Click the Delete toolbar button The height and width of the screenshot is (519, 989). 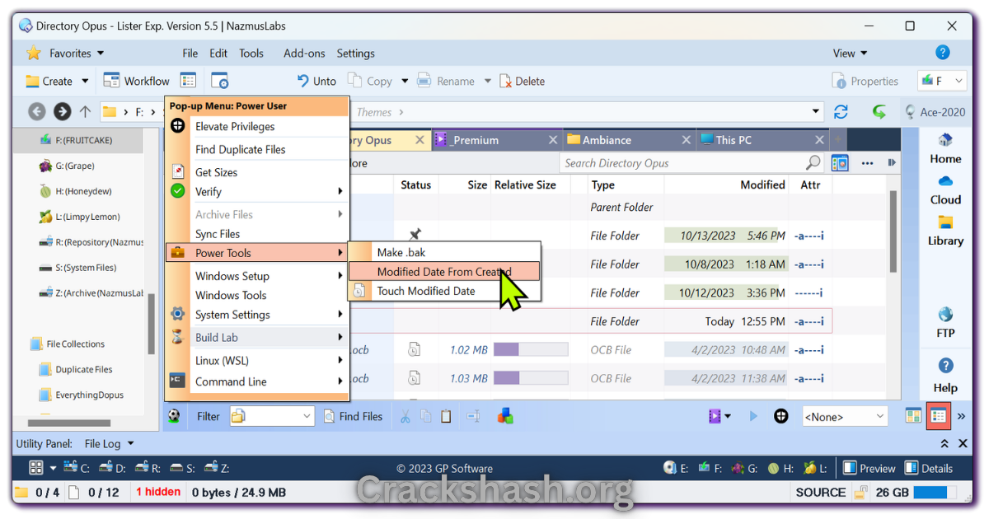(x=521, y=81)
